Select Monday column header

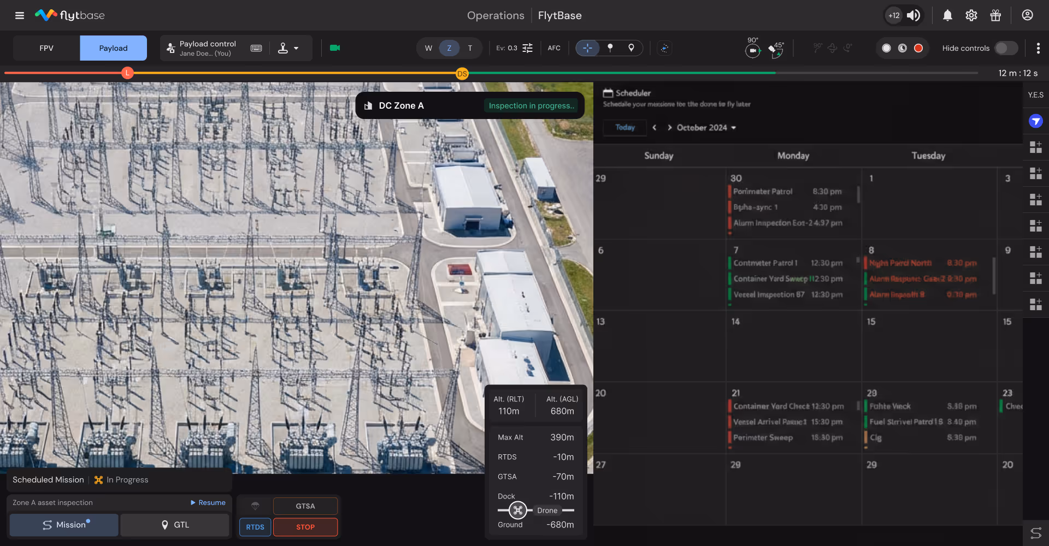click(x=793, y=156)
